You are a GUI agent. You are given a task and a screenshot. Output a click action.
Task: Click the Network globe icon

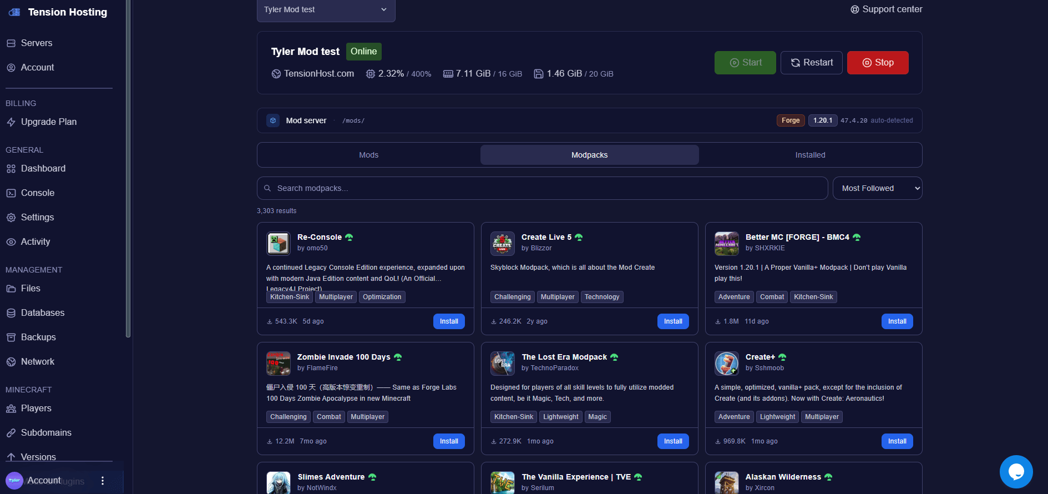click(11, 362)
